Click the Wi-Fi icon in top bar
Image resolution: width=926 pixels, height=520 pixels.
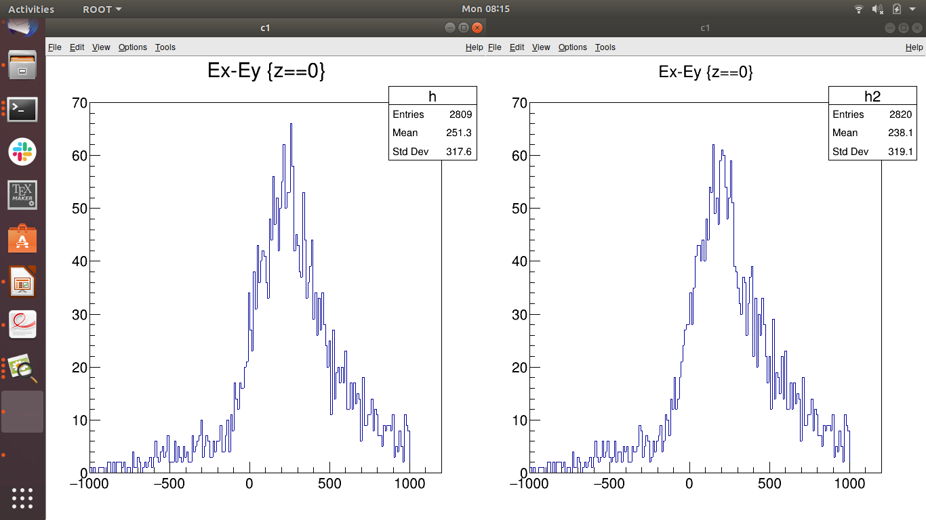click(859, 9)
